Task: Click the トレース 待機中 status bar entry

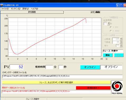Action: coord(36,99)
